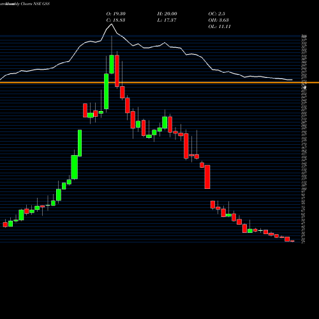Click the low price value 'L: 17.37'
Screen dimensions: 319x319
pyautogui.click(x=167, y=20)
